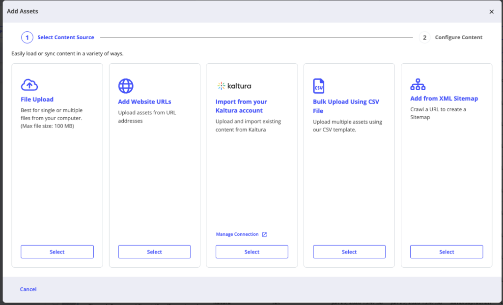The width and height of the screenshot is (503, 305).
Task: Cancel adding assets
Action: [28, 289]
